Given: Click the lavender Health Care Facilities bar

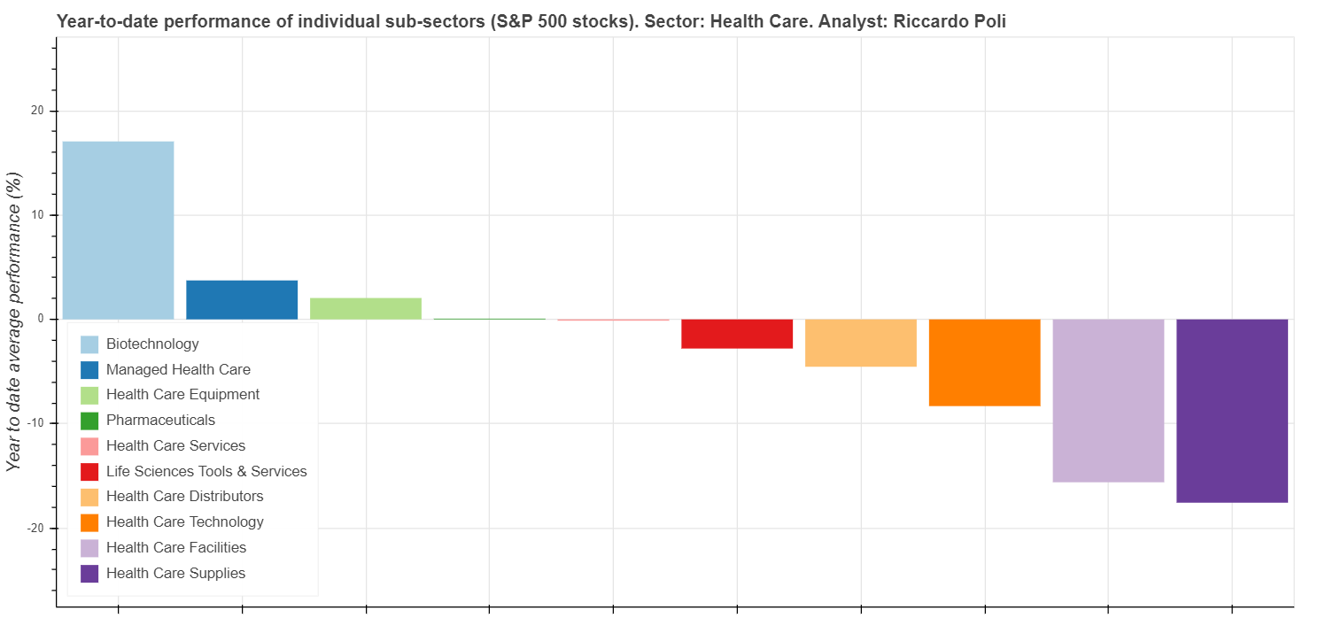Looking at the screenshot, I should 1108,400.
